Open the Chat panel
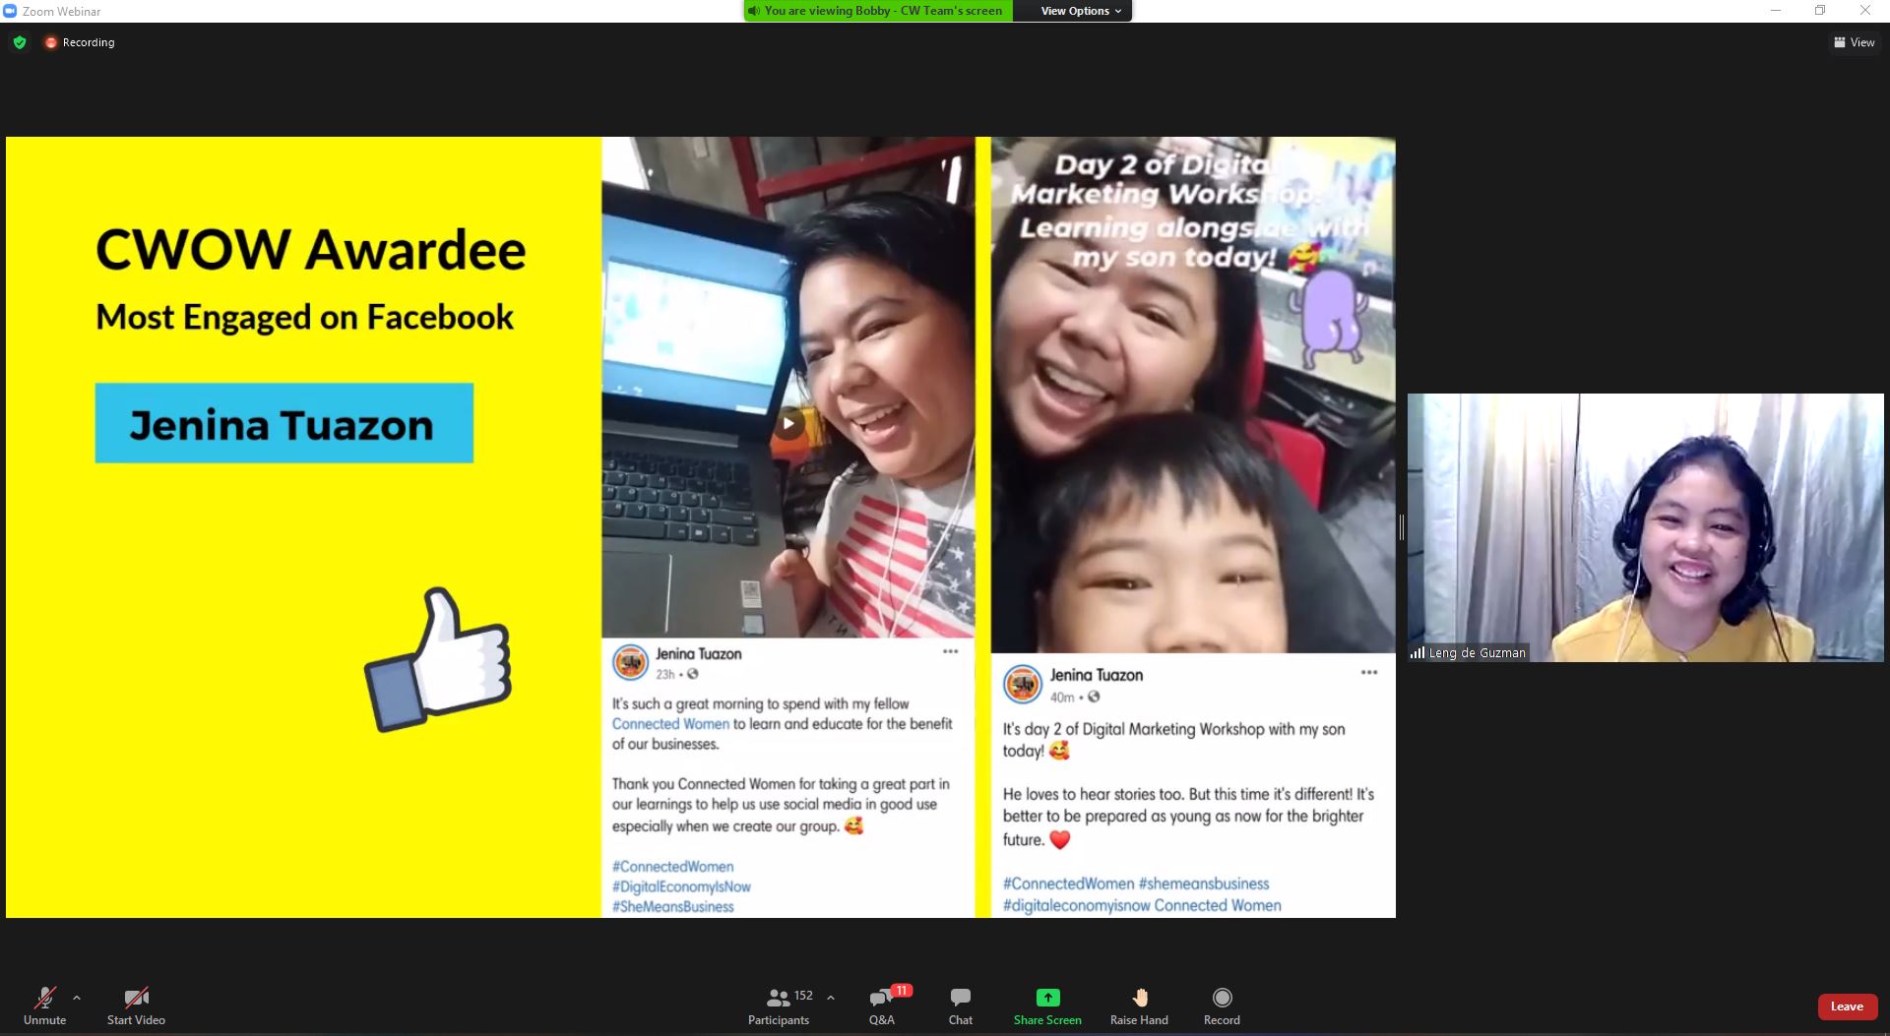Image resolution: width=1890 pixels, height=1036 pixels. click(961, 1006)
